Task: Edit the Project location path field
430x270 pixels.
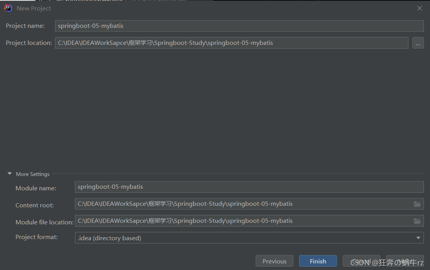Action: 232,43
